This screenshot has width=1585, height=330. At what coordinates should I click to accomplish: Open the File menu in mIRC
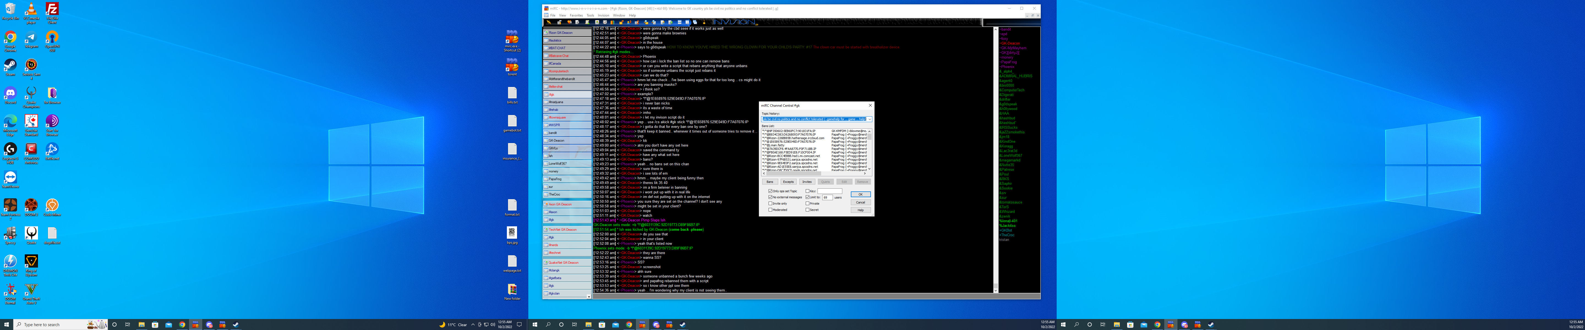pyautogui.click(x=553, y=15)
